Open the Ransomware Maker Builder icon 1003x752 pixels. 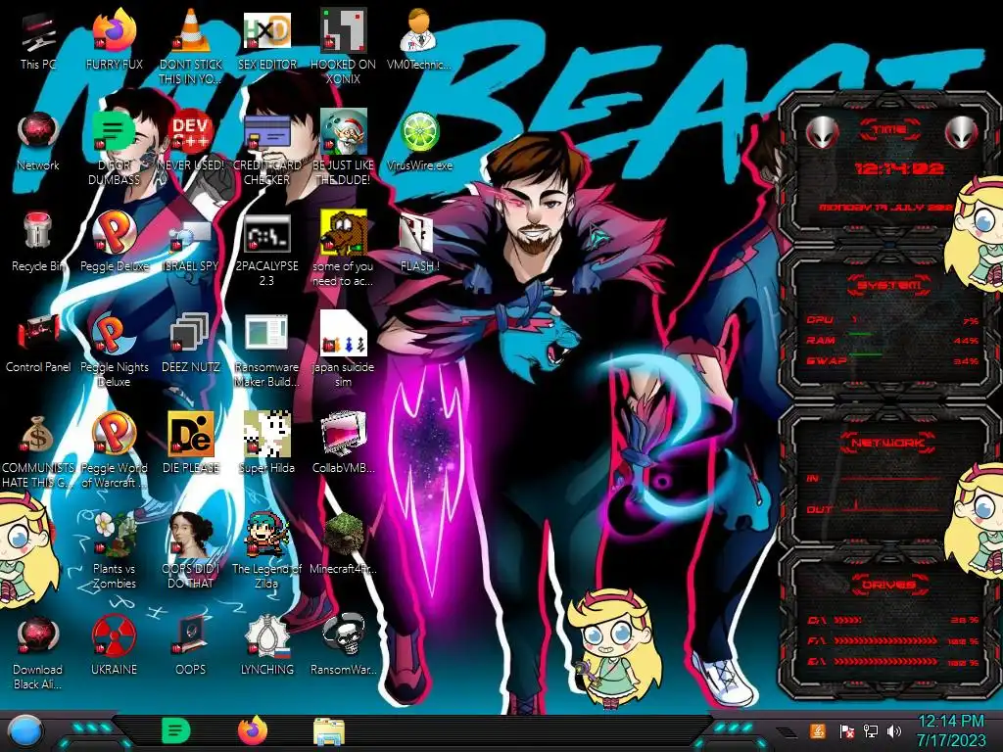click(x=266, y=333)
